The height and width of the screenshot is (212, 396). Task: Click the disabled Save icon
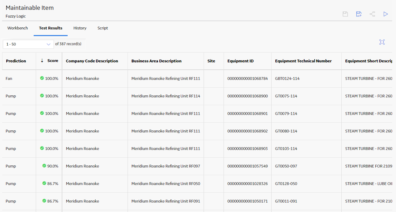tap(345, 14)
